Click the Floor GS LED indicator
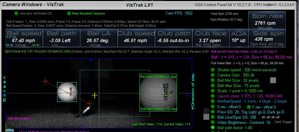299x132 pixels. [x=213, y=112]
